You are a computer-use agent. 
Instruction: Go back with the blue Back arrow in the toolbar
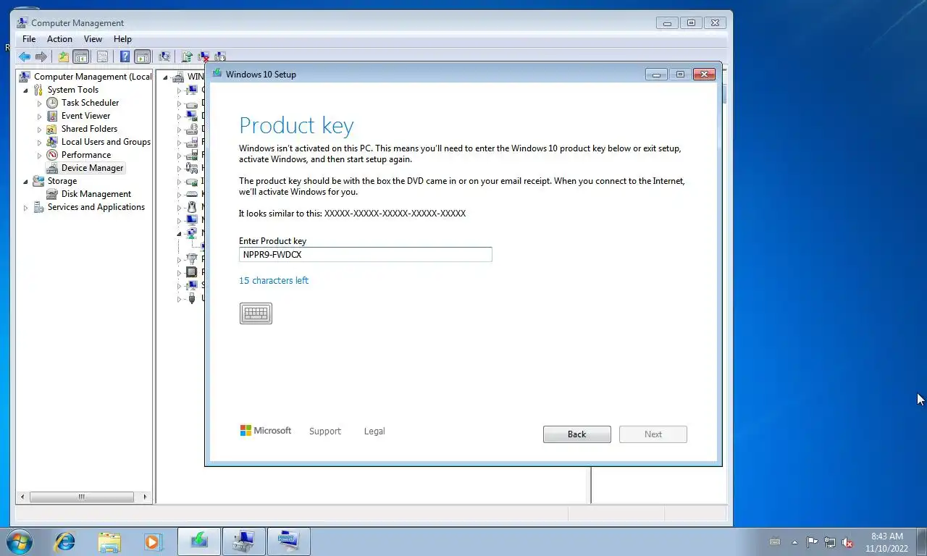pyautogui.click(x=25, y=56)
